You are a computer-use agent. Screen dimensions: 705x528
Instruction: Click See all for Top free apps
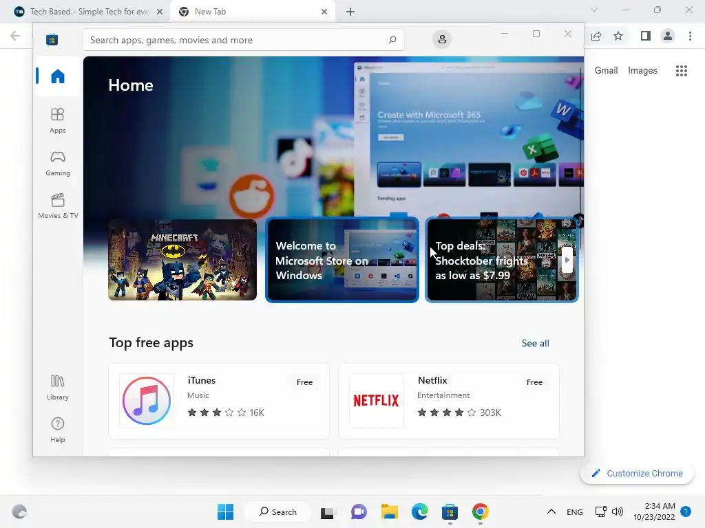click(x=535, y=344)
